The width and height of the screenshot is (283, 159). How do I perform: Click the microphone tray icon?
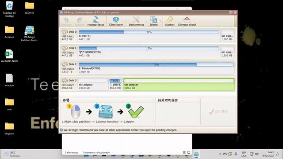tap(236, 154)
